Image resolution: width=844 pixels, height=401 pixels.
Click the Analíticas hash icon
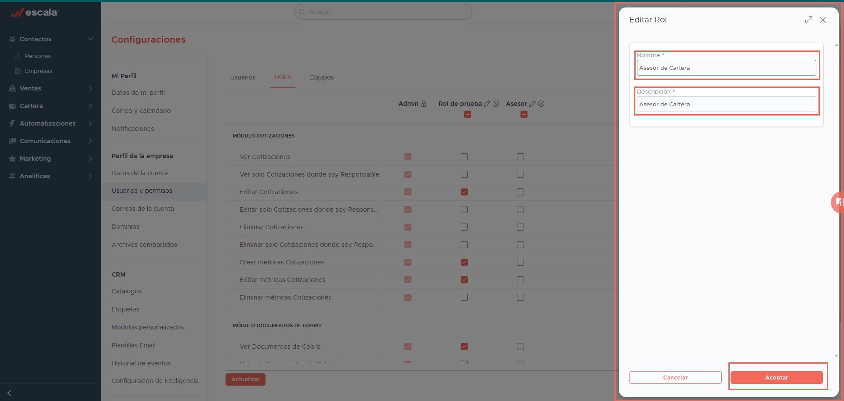coord(12,176)
